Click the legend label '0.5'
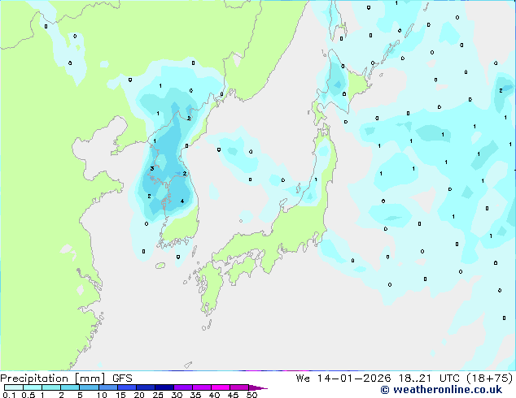 pos(28,395)
